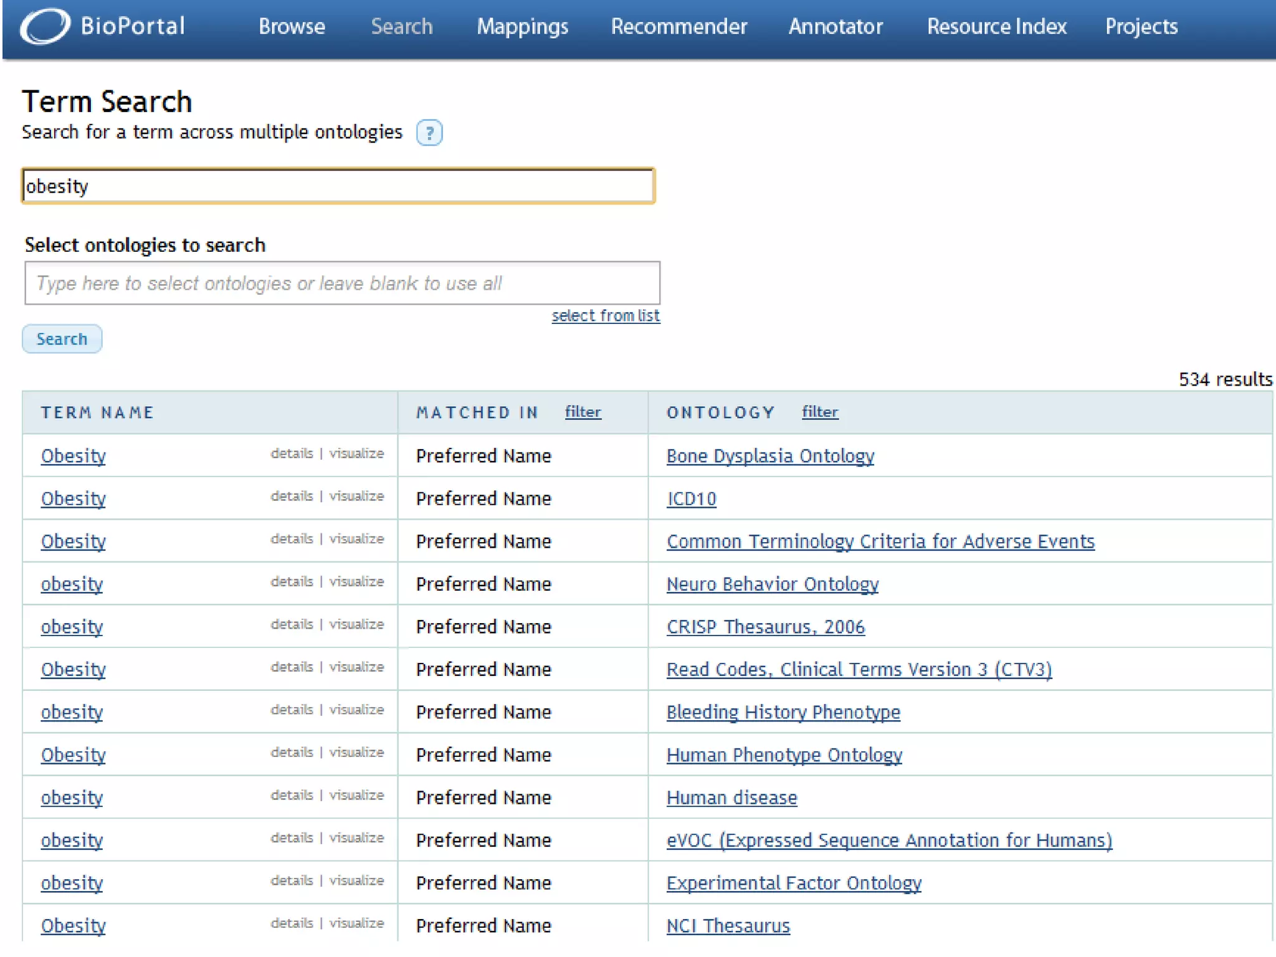Open the Projects navigation item

[x=1141, y=27]
